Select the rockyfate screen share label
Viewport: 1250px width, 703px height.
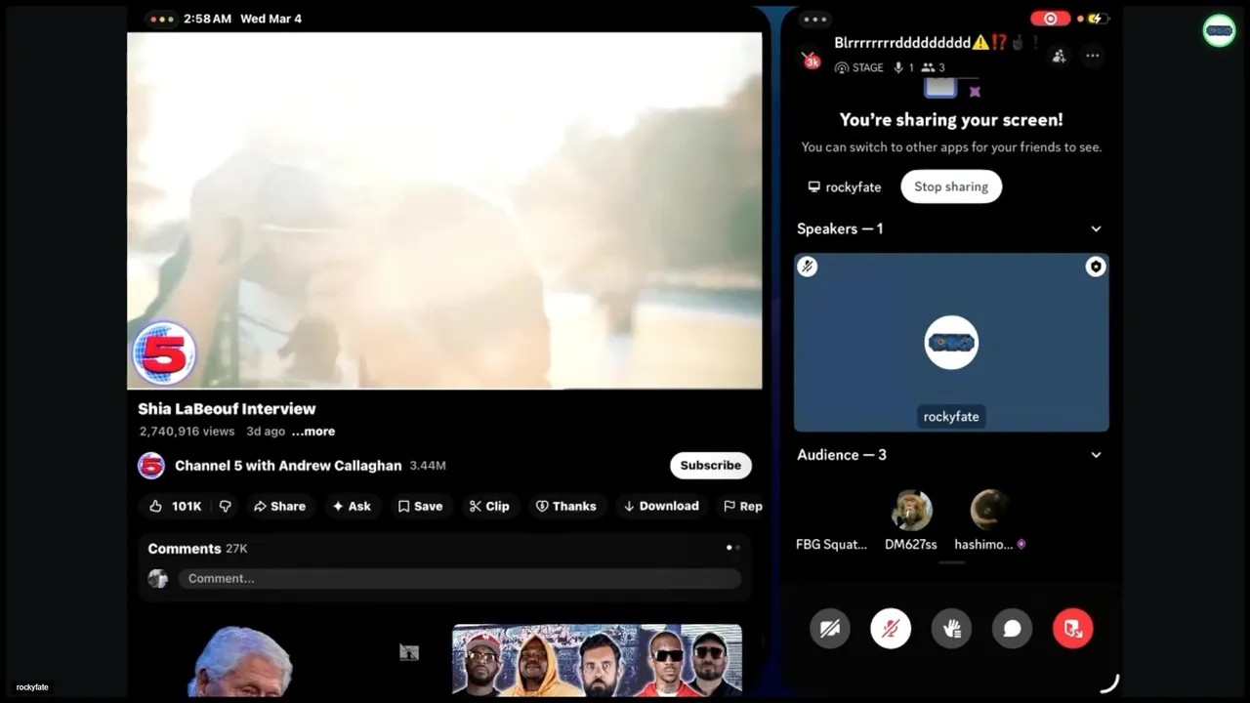845,186
